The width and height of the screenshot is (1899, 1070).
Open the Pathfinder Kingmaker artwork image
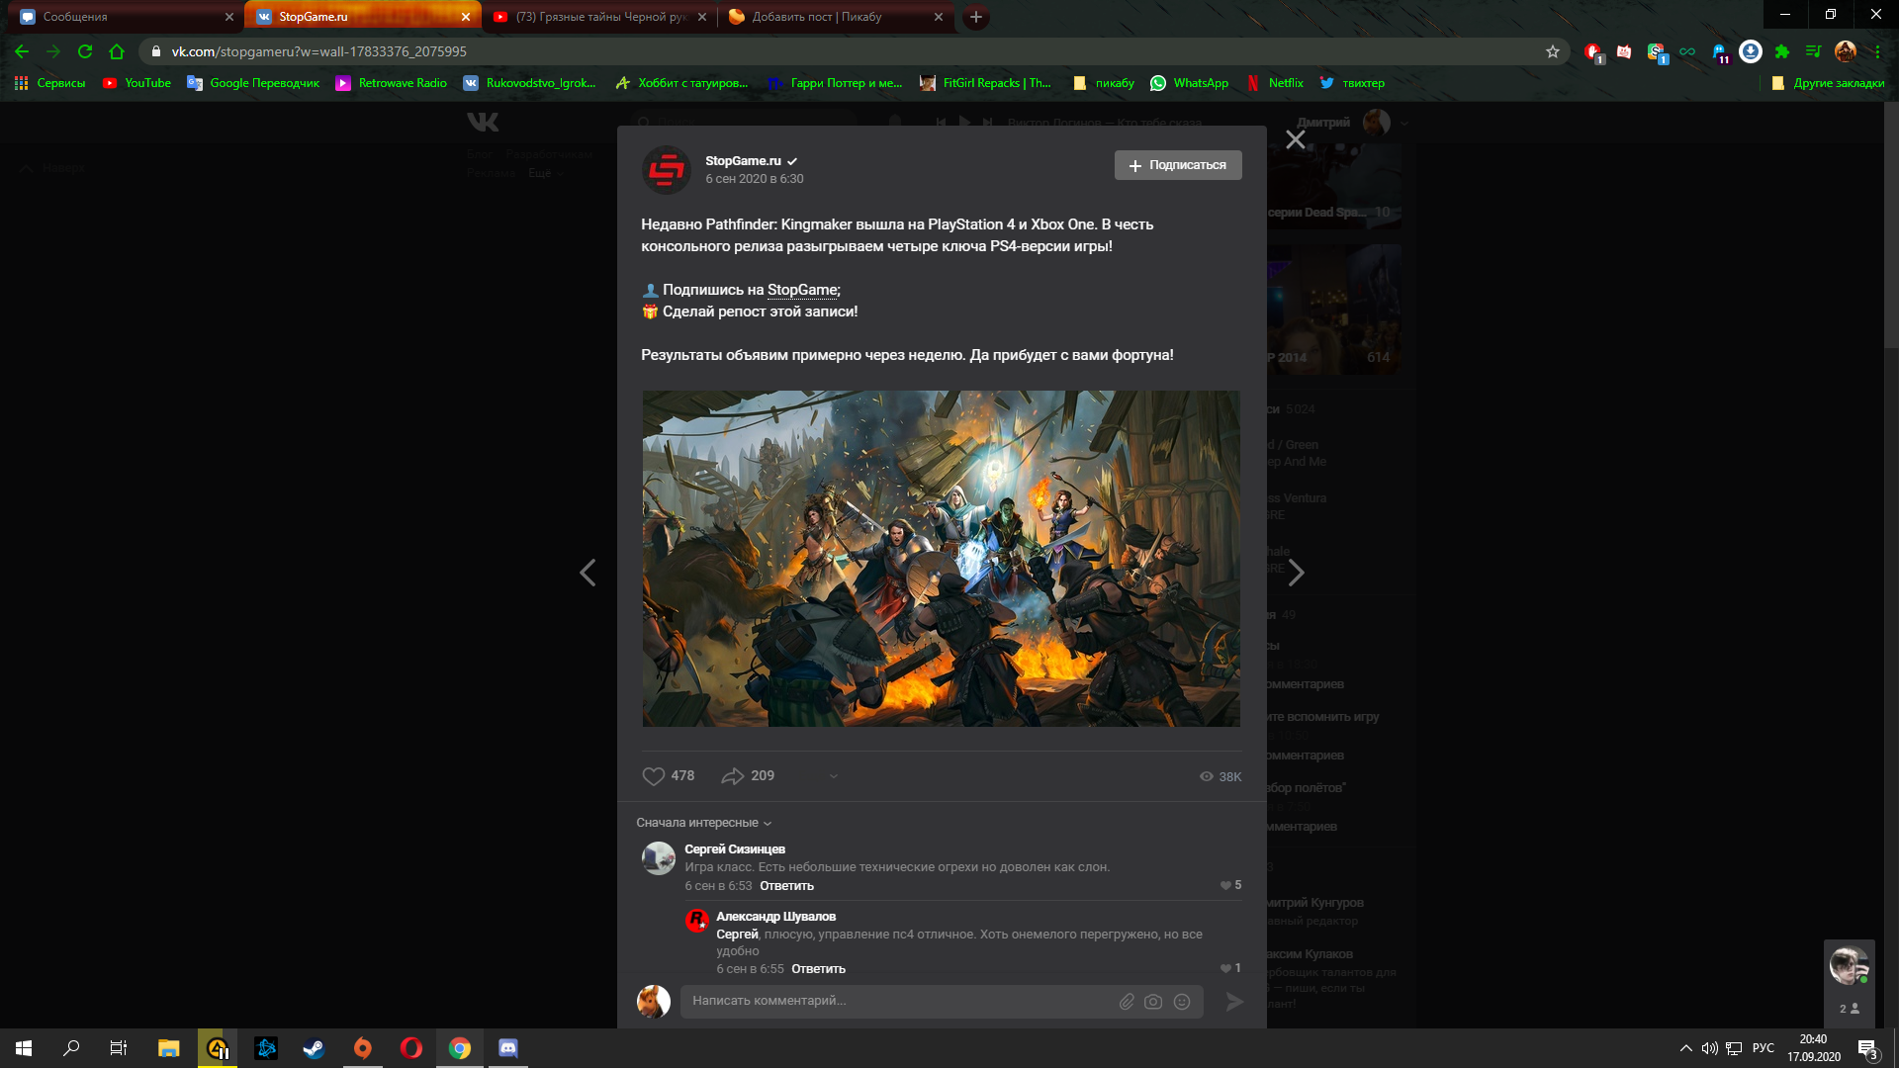click(941, 559)
